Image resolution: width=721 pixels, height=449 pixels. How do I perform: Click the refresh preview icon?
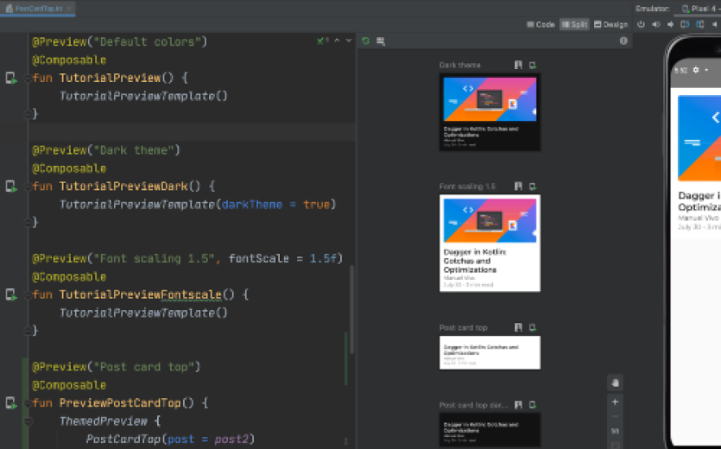point(366,41)
